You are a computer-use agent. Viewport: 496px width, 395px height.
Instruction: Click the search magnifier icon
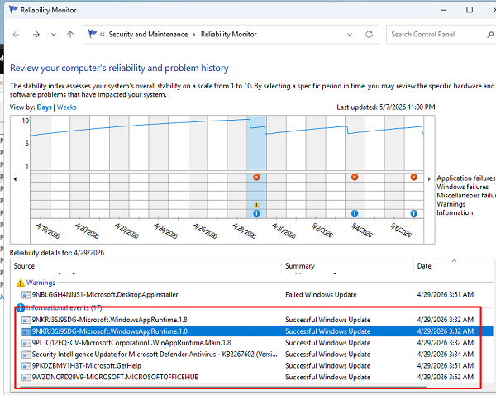point(490,35)
